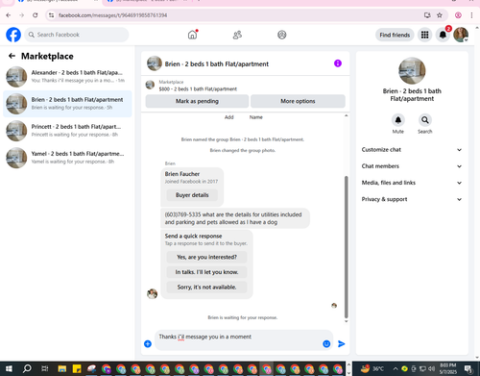
Task: Click the Name link in the chat
Action: [x=256, y=117]
